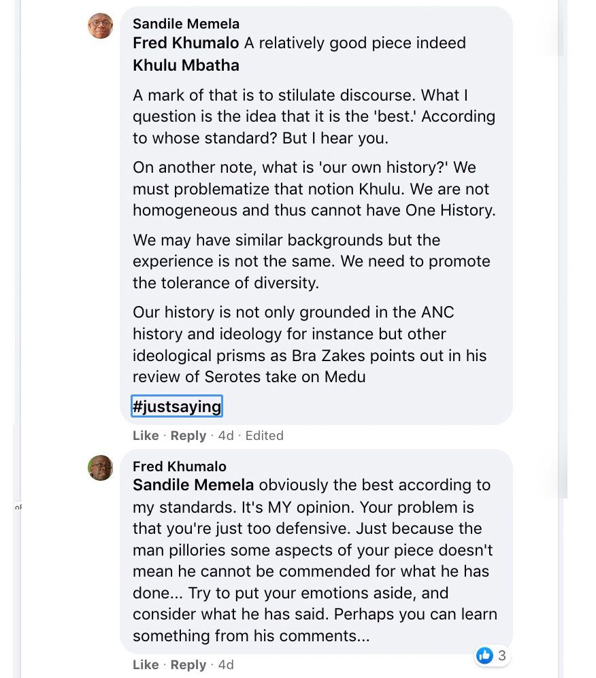Viewport: 596px width, 678px height.
Task: Reply to Sandile Memela's comment
Action: tap(188, 436)
